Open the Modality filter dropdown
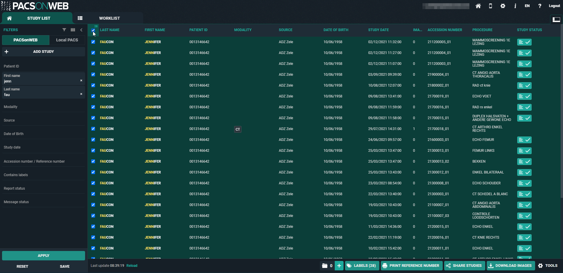Screen dimensions: 563x273 43,107
